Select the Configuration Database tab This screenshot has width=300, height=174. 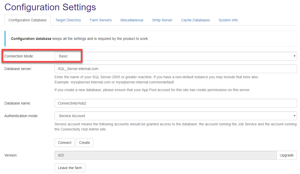[27, 20]
